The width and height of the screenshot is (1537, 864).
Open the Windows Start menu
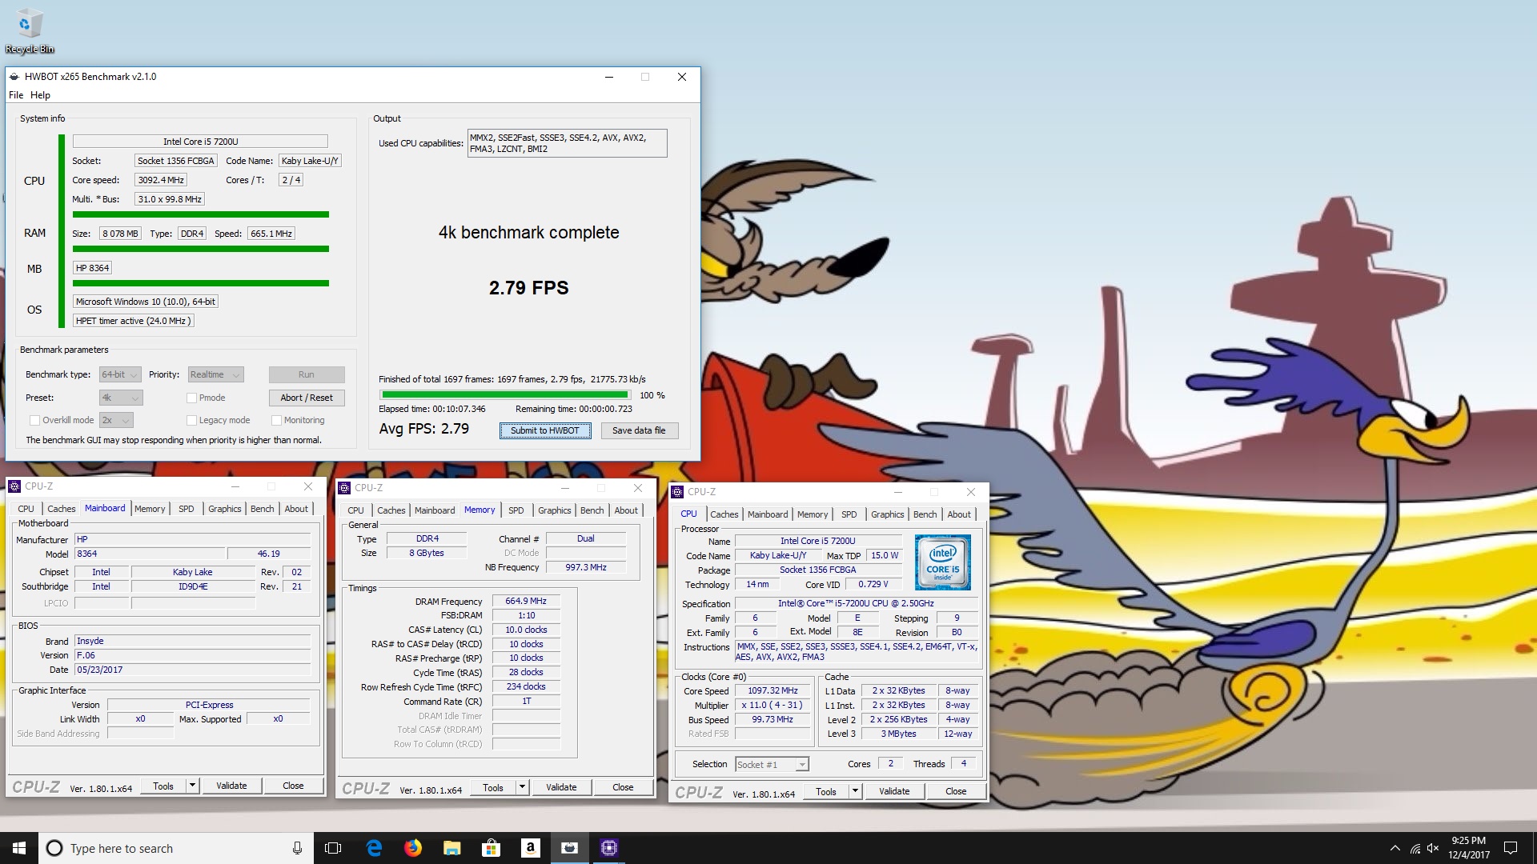(19, 848)
